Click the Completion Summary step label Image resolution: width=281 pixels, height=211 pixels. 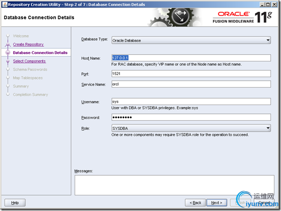[x=31, y=95]
